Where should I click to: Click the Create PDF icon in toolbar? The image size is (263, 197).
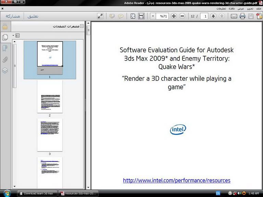click(x=259, y=16)
